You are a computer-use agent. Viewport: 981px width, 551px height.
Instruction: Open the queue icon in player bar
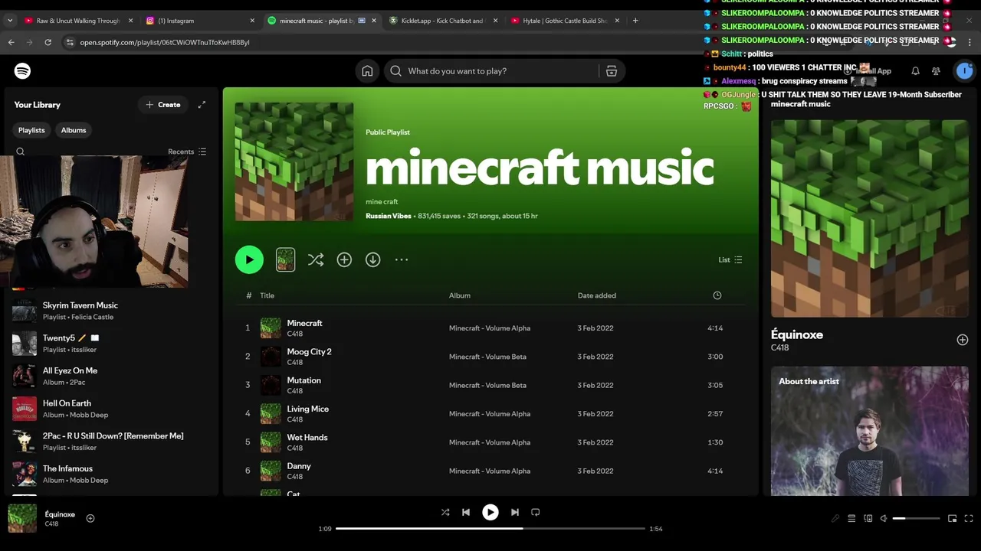(x=851, y=519)
